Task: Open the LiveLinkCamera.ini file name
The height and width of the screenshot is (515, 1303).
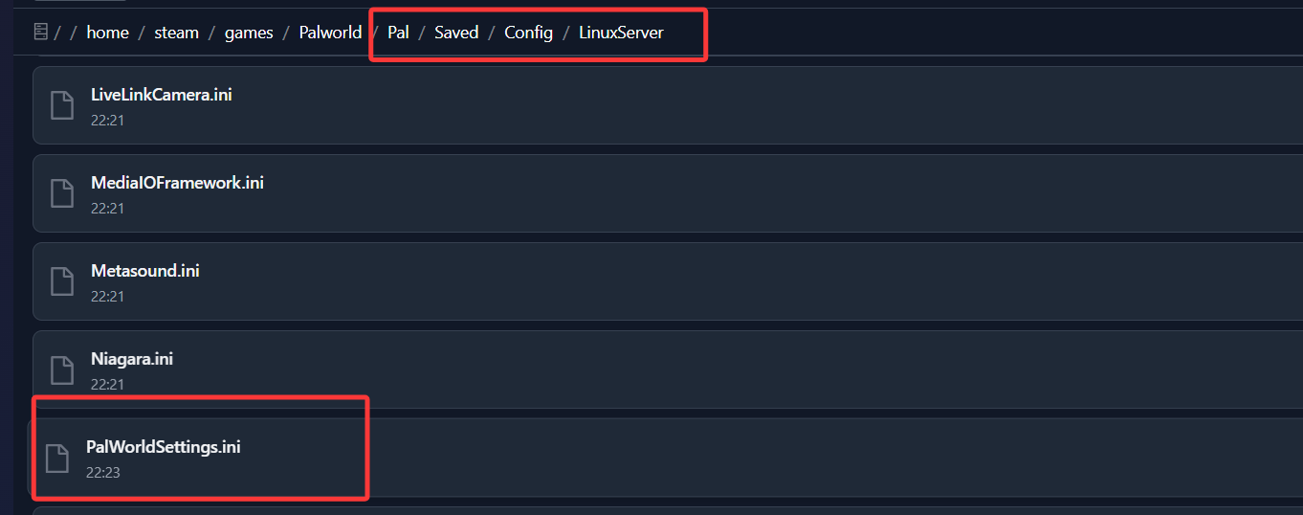Action: coord(161,95)
